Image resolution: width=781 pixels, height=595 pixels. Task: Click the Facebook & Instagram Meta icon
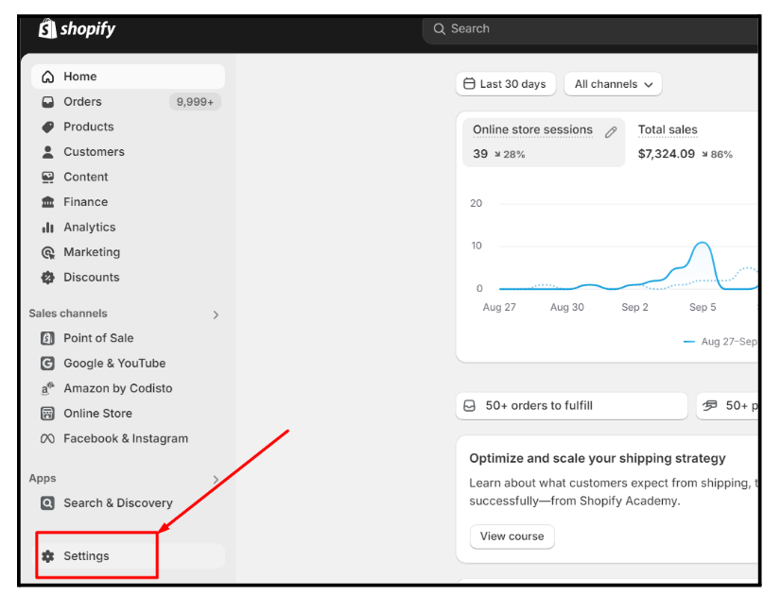pos(47,438)
